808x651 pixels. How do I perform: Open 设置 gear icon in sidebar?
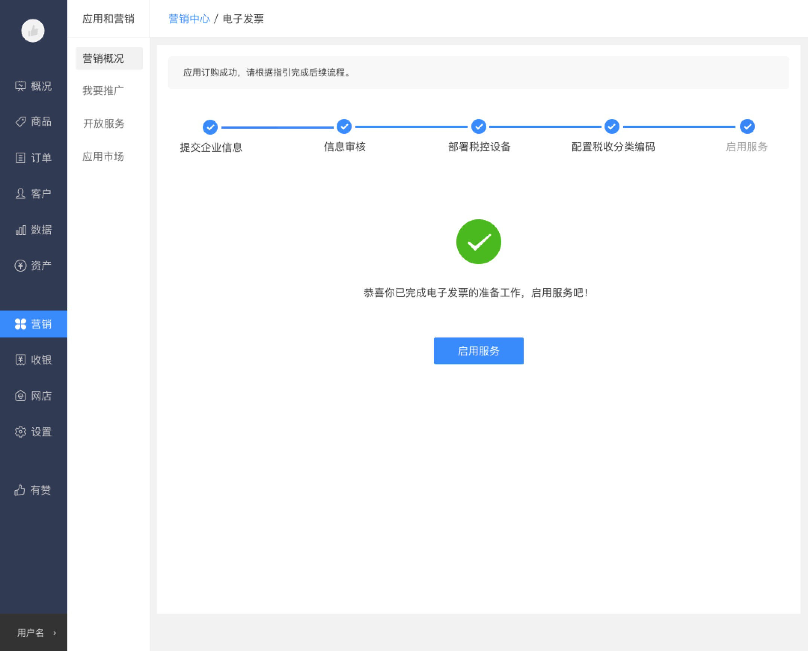tap(20, 432)
